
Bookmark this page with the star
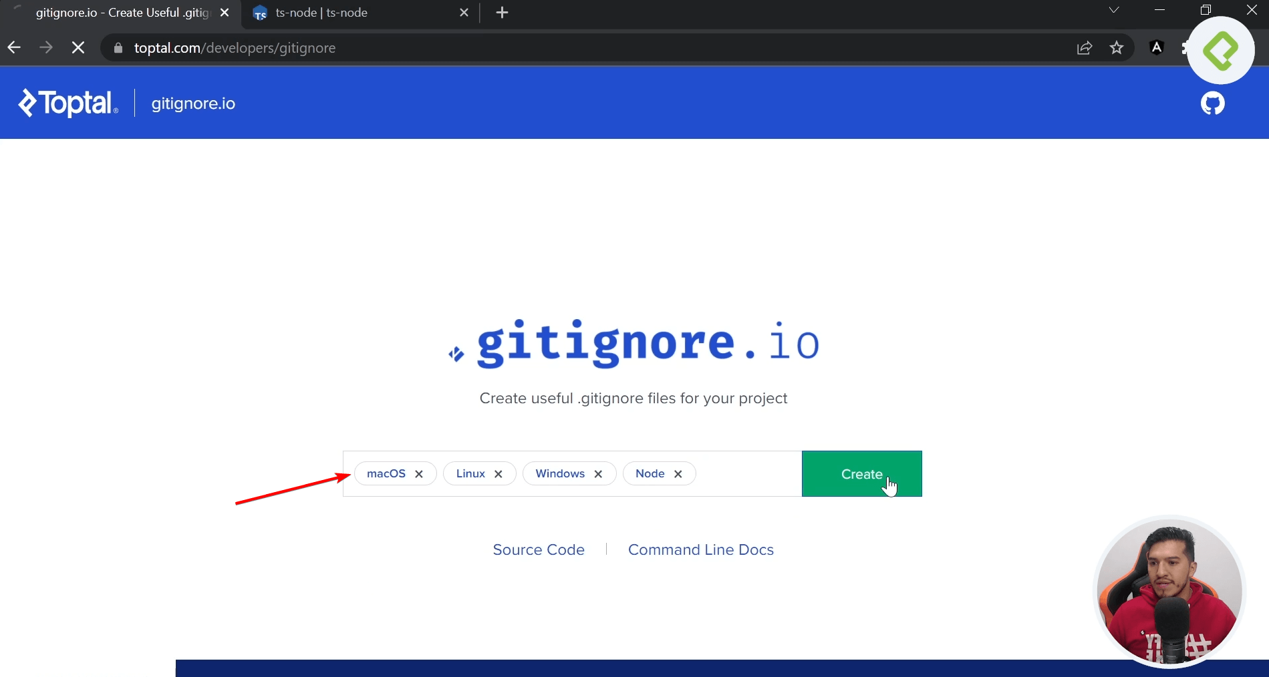tap(1117, 47)
